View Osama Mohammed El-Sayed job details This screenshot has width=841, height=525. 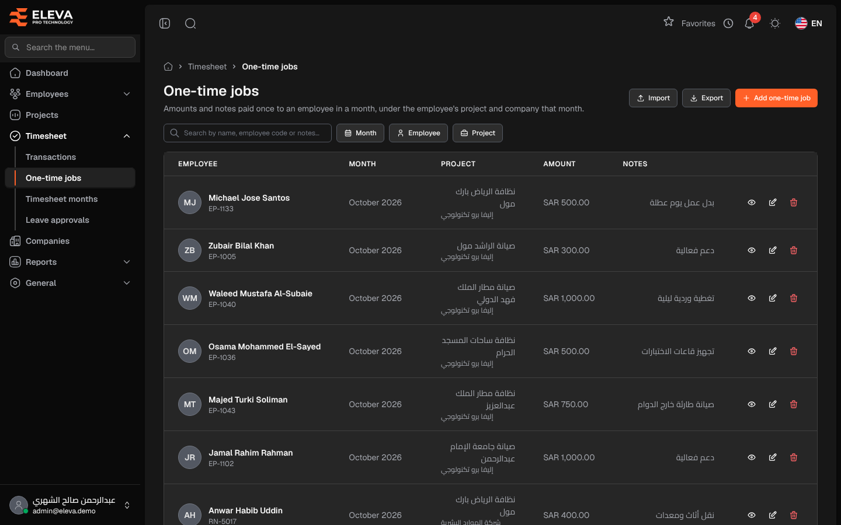coord(752,351)
